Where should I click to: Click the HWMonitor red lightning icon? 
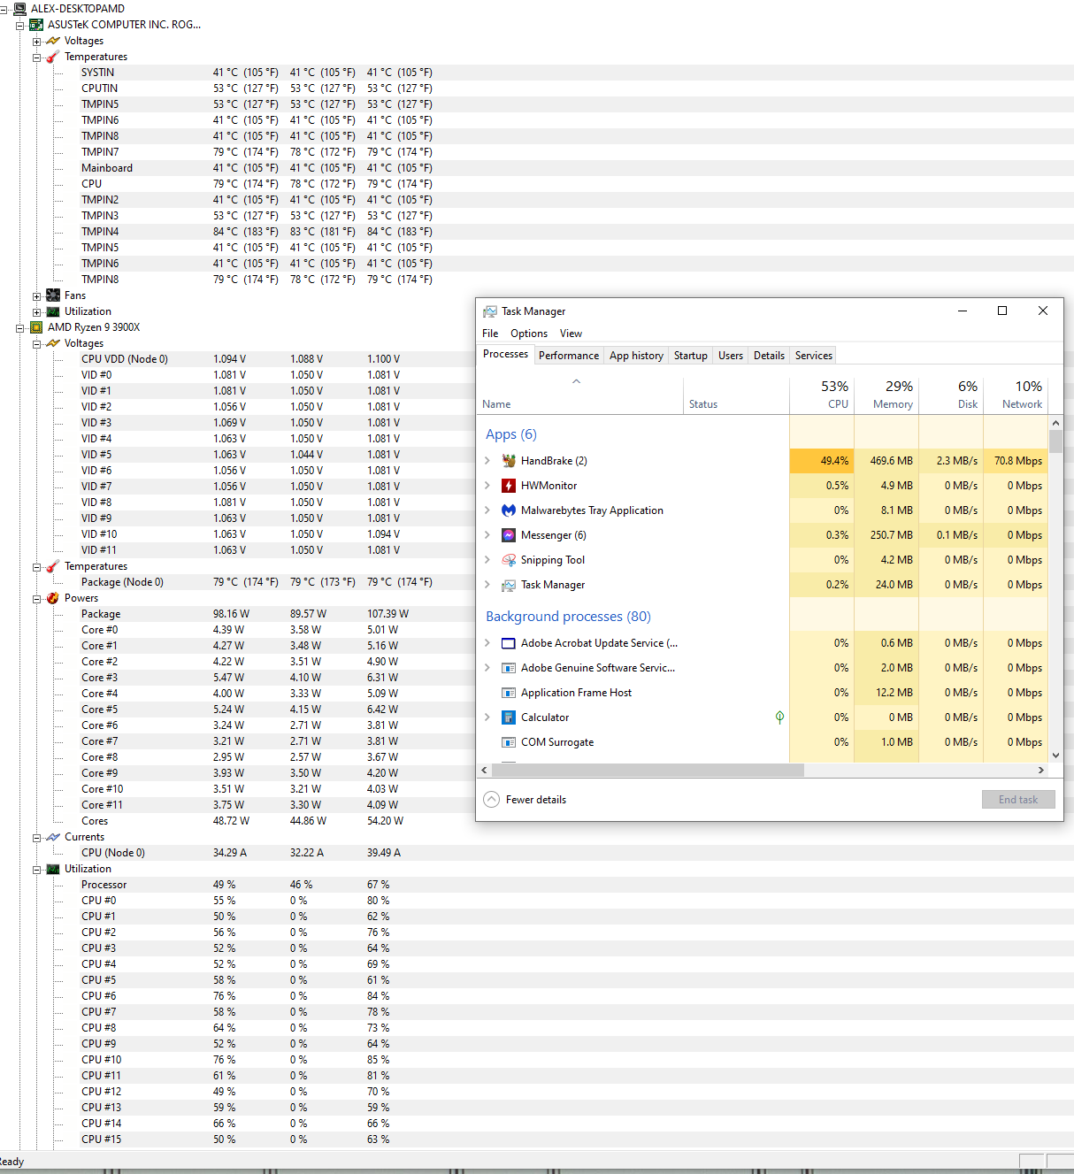coord(509,486)
